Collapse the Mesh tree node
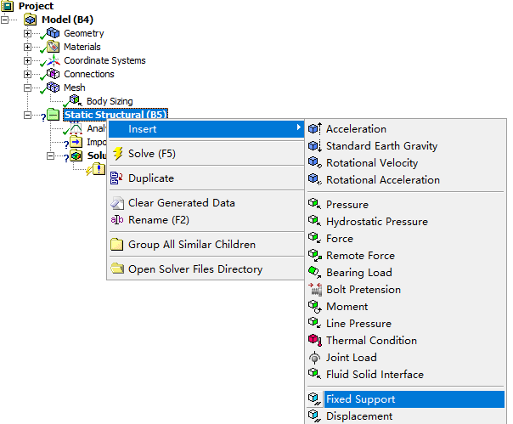The height and width of the screenshot is (424, 513). click(28, 88)
